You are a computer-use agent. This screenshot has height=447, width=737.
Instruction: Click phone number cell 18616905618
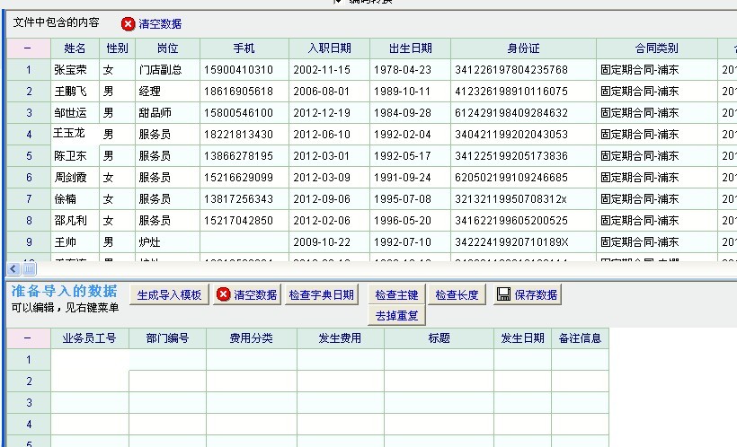(239, 92)
